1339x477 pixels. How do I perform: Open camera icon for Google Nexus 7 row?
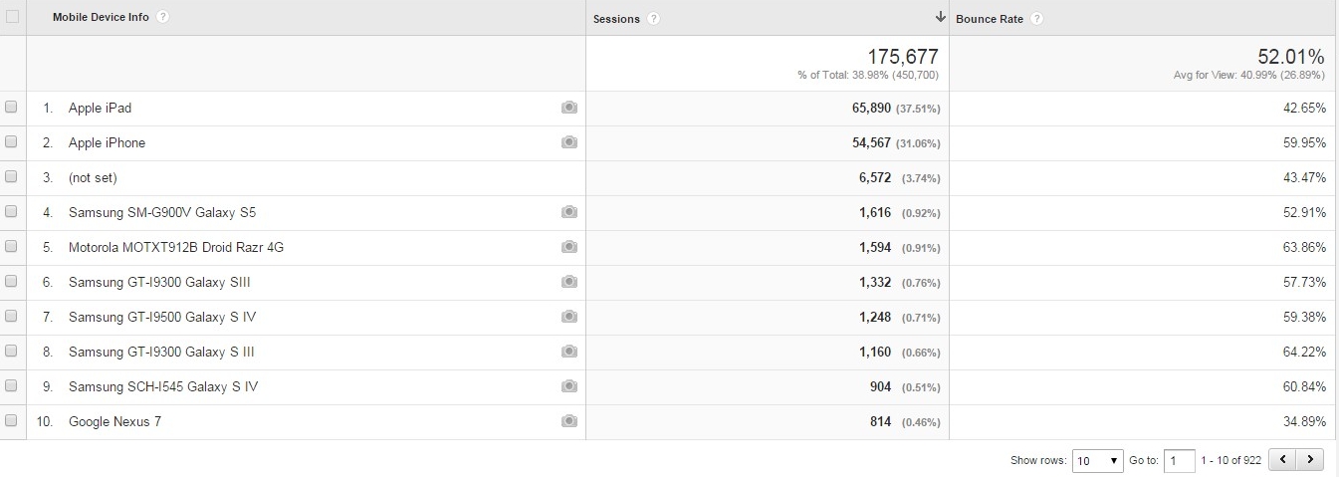point(568,421)
